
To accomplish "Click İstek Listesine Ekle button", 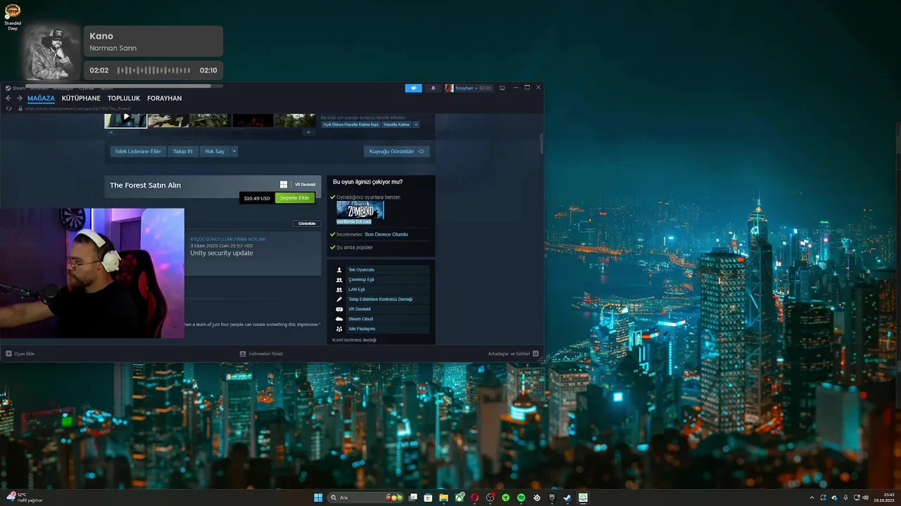I will pyautogui.click(x=138, y=151).
